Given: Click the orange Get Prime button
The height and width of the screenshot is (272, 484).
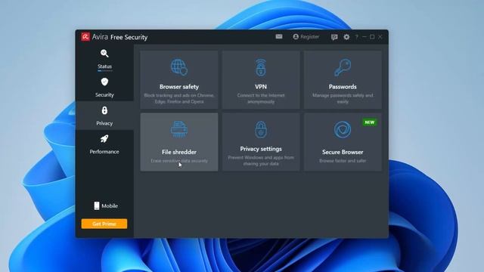Looking at the screenshot, I should click(104, 224).
